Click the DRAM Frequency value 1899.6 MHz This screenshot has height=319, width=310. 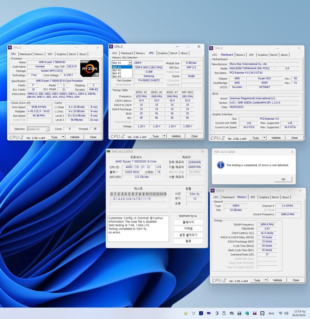tap(267, 224)
